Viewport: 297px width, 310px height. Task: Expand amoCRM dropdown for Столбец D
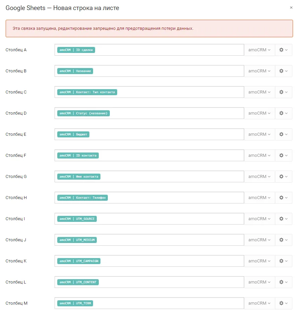click(x=259, y=113)
